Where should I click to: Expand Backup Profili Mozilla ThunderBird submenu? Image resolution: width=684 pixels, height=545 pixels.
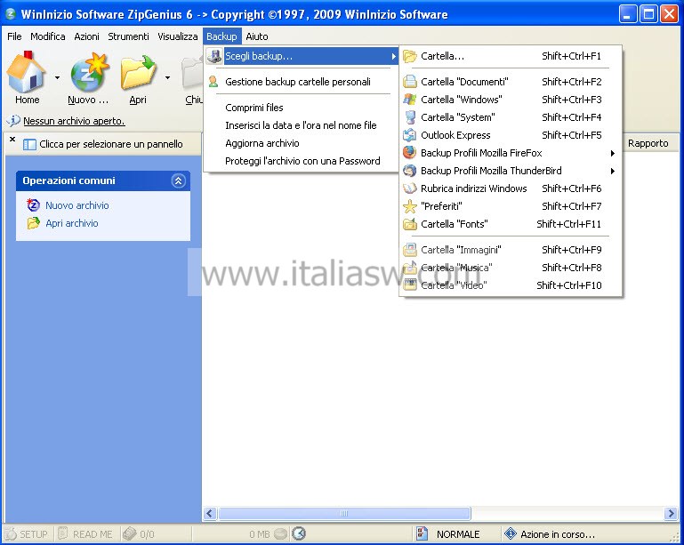(x=511, y=171)
